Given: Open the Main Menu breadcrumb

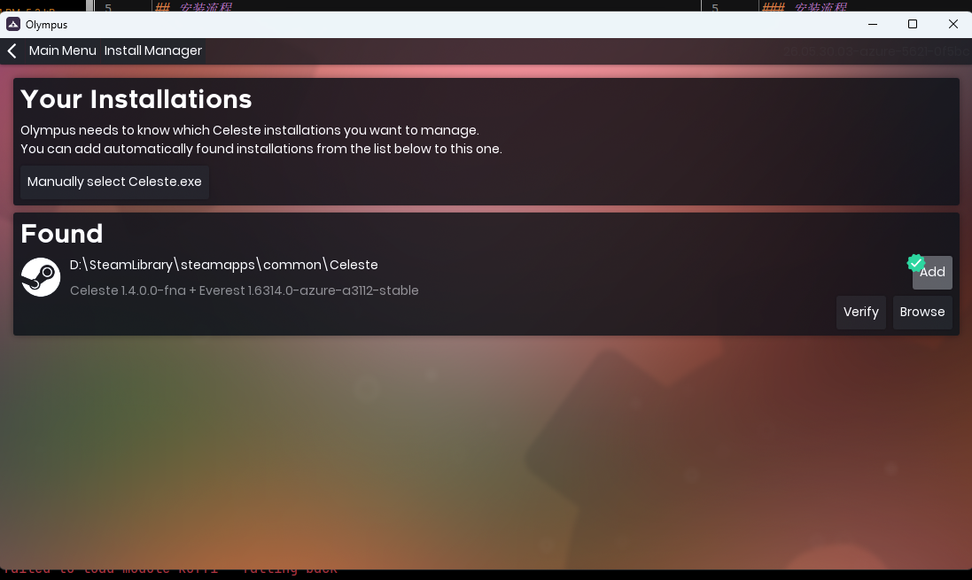Looking at the screenshot, I should click(x=63, y=50).
